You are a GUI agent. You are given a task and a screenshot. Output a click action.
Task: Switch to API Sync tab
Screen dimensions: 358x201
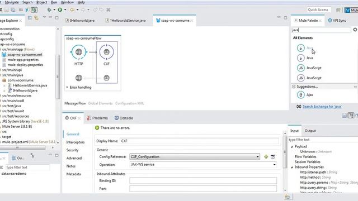pos(337,21)
